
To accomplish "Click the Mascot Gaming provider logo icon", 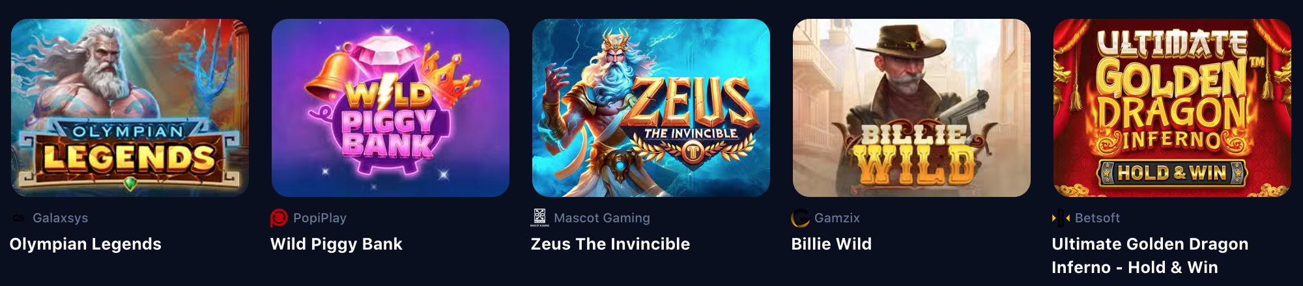I will [539, 218].
